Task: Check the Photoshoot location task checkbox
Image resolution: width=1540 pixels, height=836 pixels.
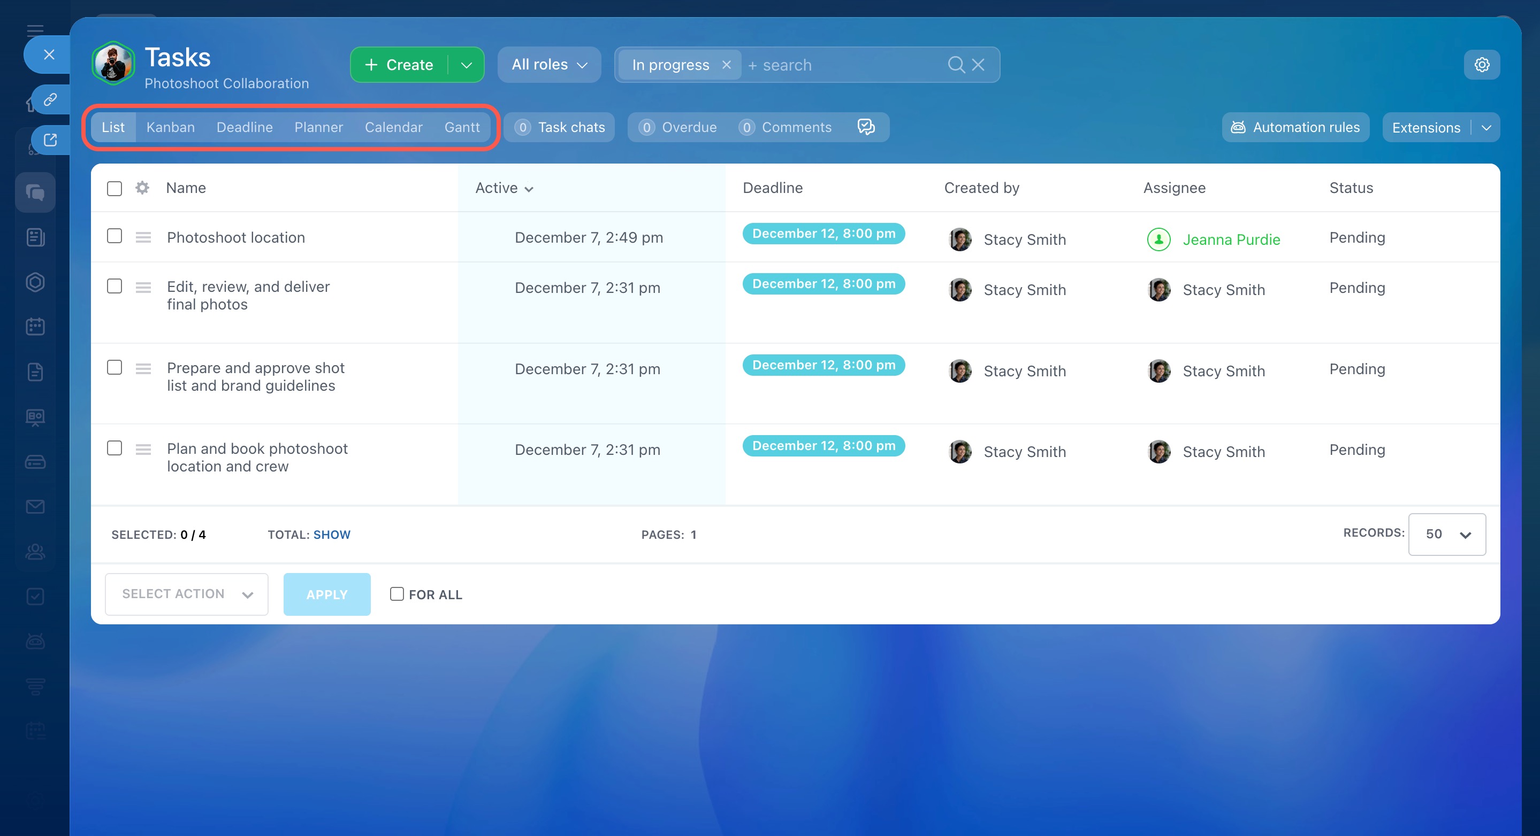Action: click(x=114, y=236)
